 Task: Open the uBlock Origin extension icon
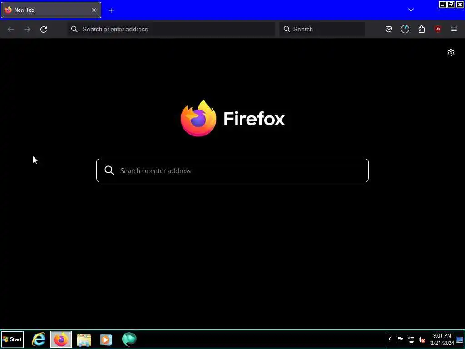coord(438,29)
